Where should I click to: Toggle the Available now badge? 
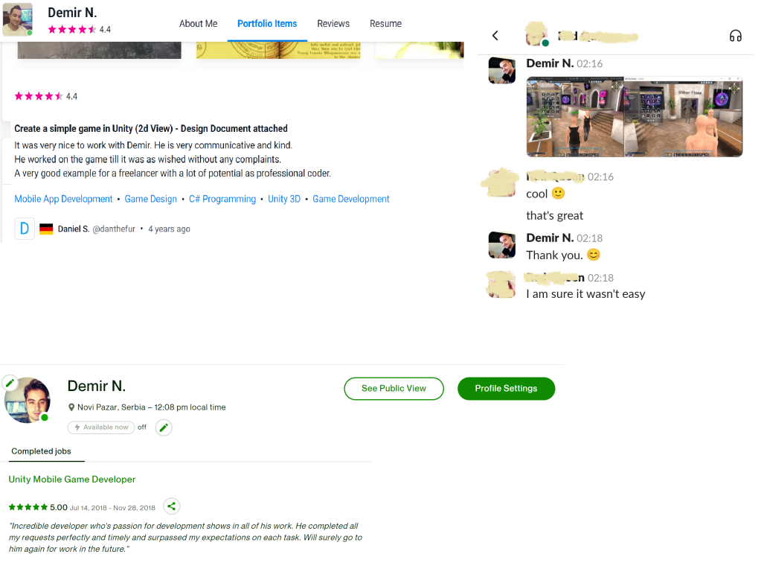[101, 427]
